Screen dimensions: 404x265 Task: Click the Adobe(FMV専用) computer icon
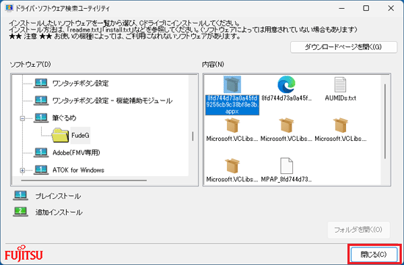click(x=41, y=153)
